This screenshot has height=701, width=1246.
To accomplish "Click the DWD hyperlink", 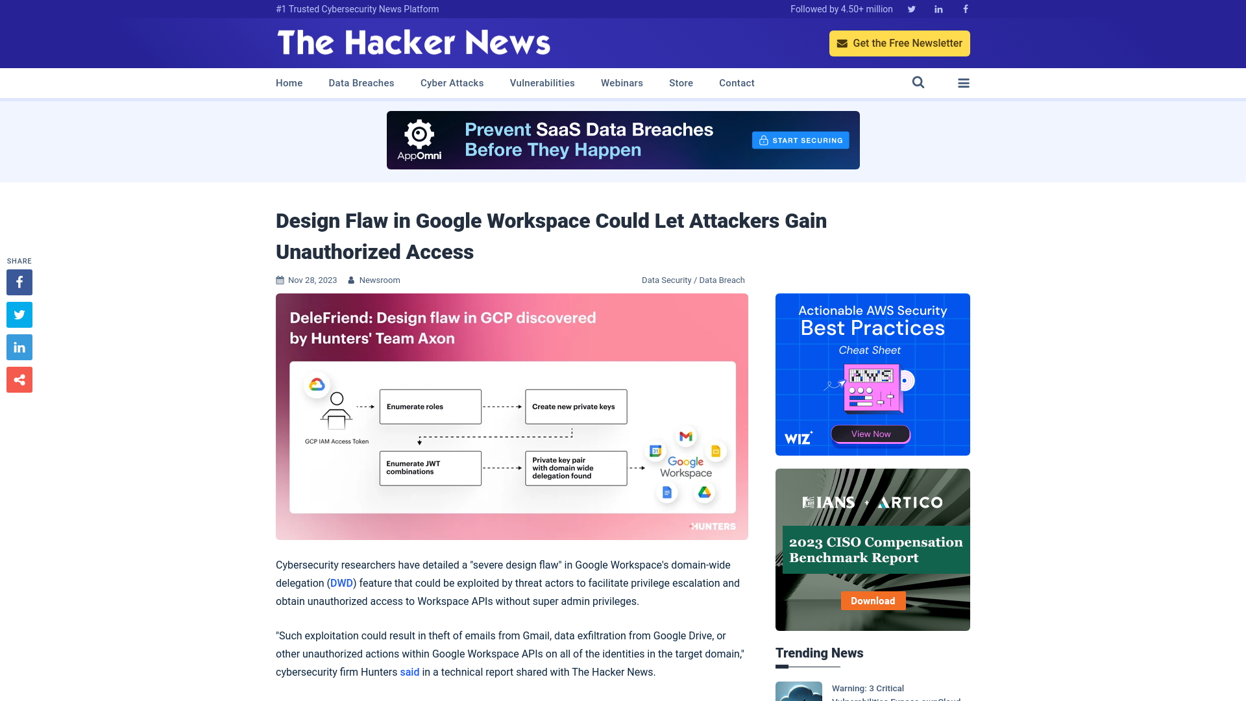I will (x=341, y=583).
